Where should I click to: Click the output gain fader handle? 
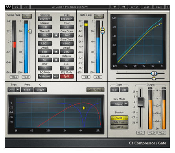pyautogui.click(x=140, y=102)
